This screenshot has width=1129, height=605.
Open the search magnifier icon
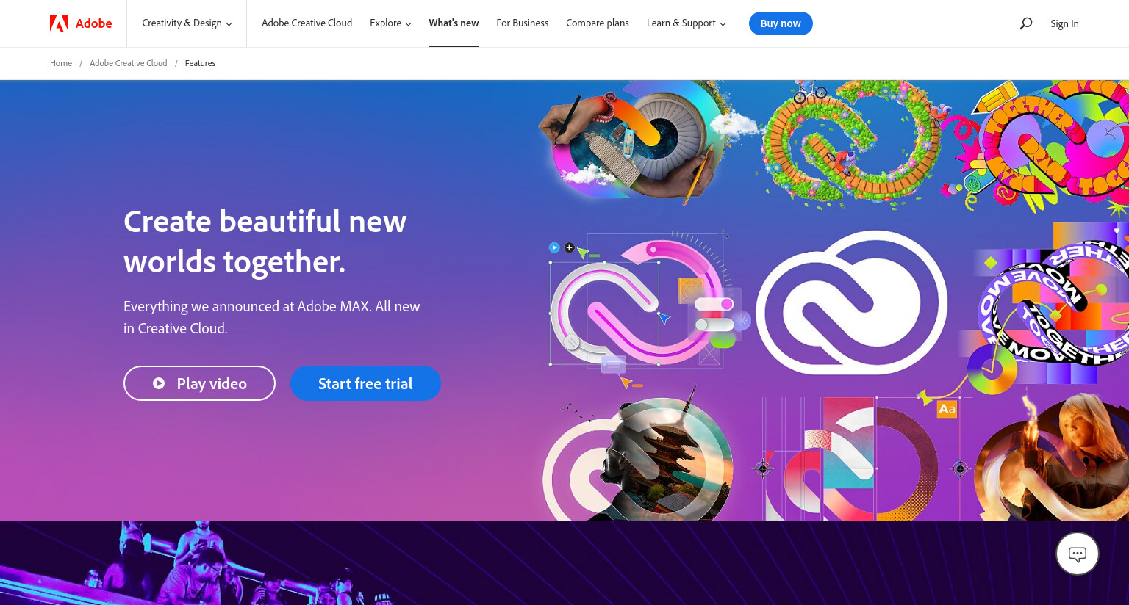coord(1026,23)
